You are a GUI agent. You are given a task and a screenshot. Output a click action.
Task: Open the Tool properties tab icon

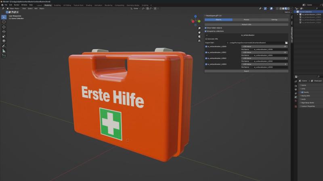[x=296, y=81]
